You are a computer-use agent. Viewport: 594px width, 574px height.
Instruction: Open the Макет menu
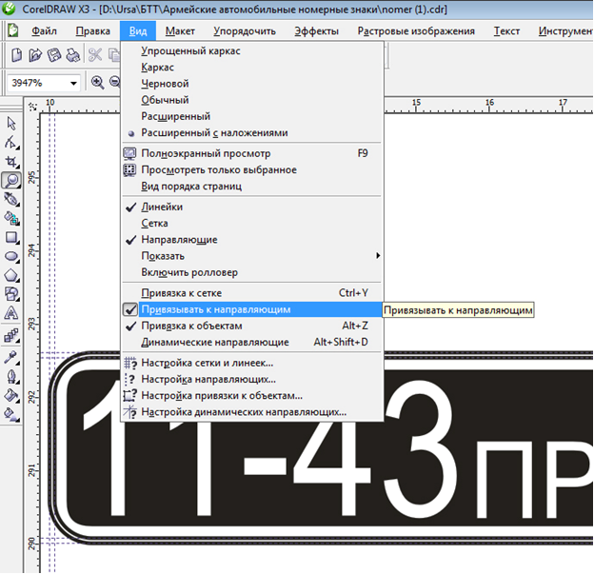coord(180,31)
